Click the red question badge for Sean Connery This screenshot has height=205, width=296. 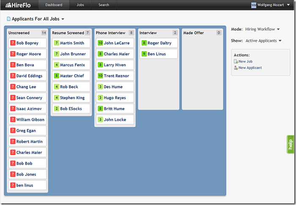13,97
